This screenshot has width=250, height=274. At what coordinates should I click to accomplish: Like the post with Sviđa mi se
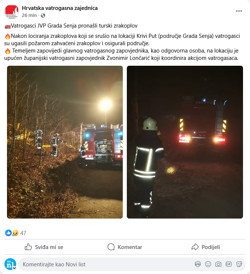pyautogui.click(x=44, y=247)
